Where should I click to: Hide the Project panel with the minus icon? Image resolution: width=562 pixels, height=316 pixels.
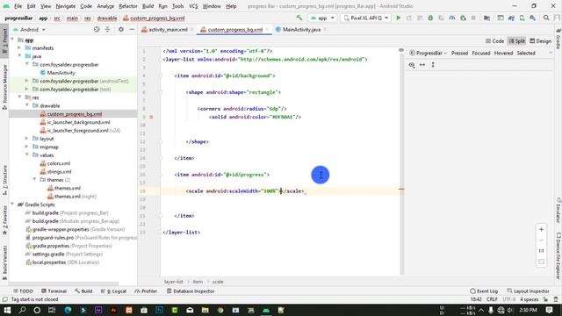132,29
